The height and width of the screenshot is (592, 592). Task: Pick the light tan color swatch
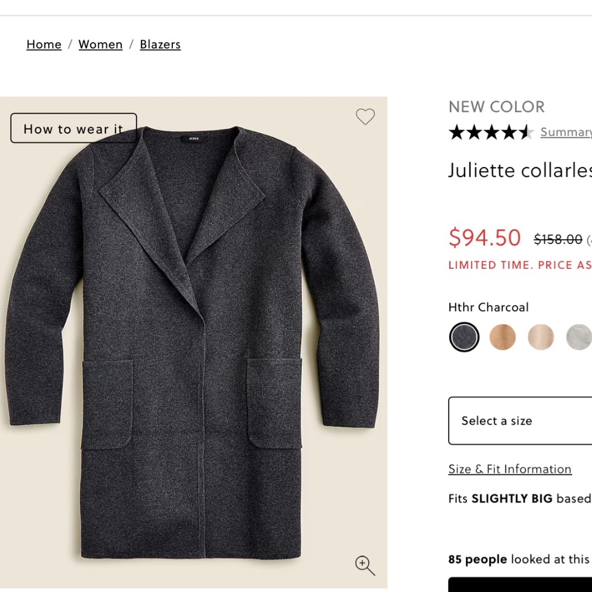[540, 336]
